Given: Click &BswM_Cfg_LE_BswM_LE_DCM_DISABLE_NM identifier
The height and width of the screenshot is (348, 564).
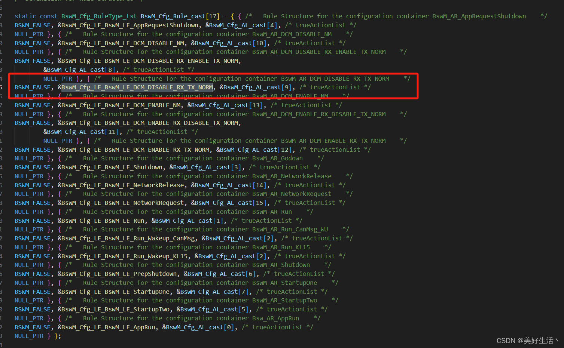Looking at the screenshot, I should [121, 43].
